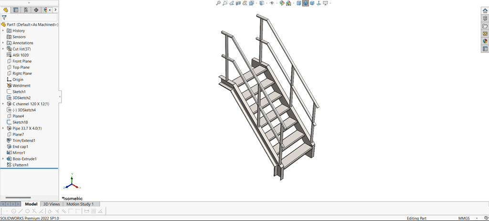Open Custom Properties icon in task pane

point(485,49)
